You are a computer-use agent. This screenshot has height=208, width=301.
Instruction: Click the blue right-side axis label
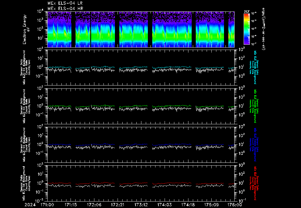pyautogui.click(x=255, y=145)
